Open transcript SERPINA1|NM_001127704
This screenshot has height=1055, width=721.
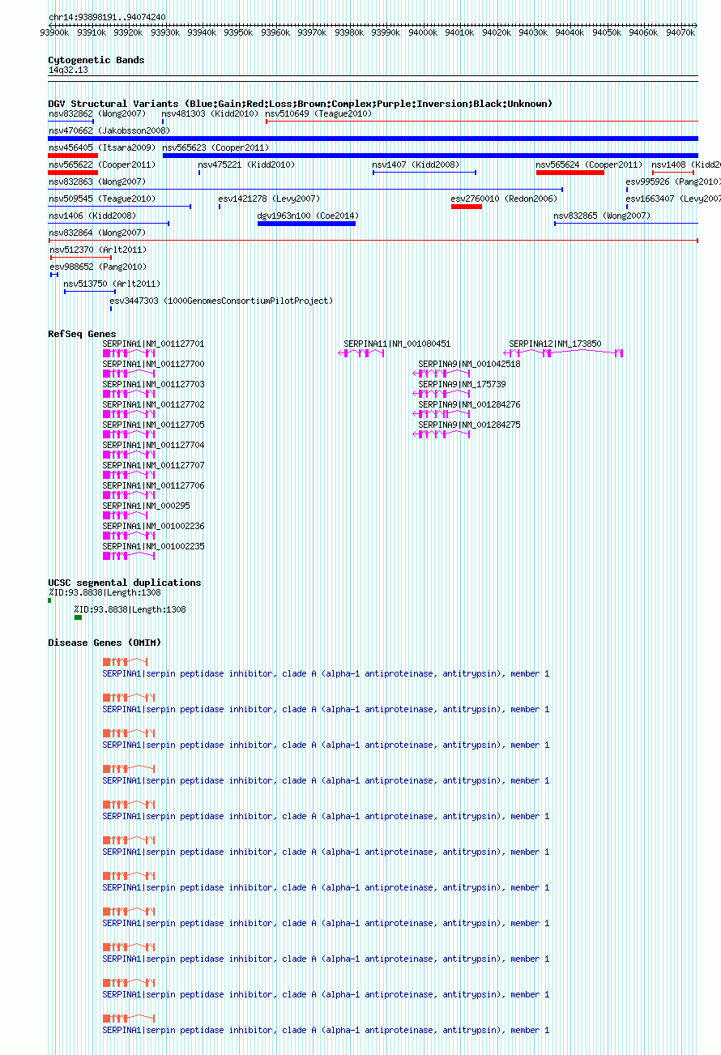[153, 445]
